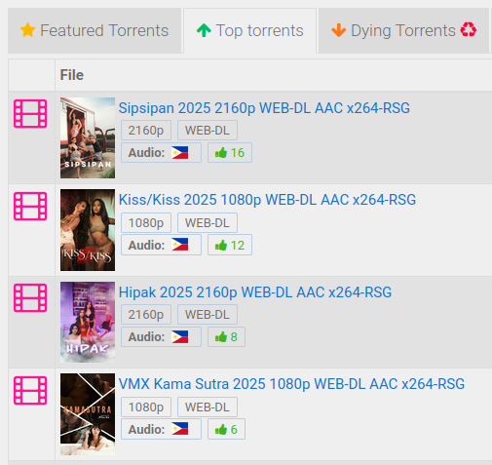Image resolution: width=492 pixels, height=465 pixels.
Task: Click the film category icon beside Hipak
Action: (30, 297)
